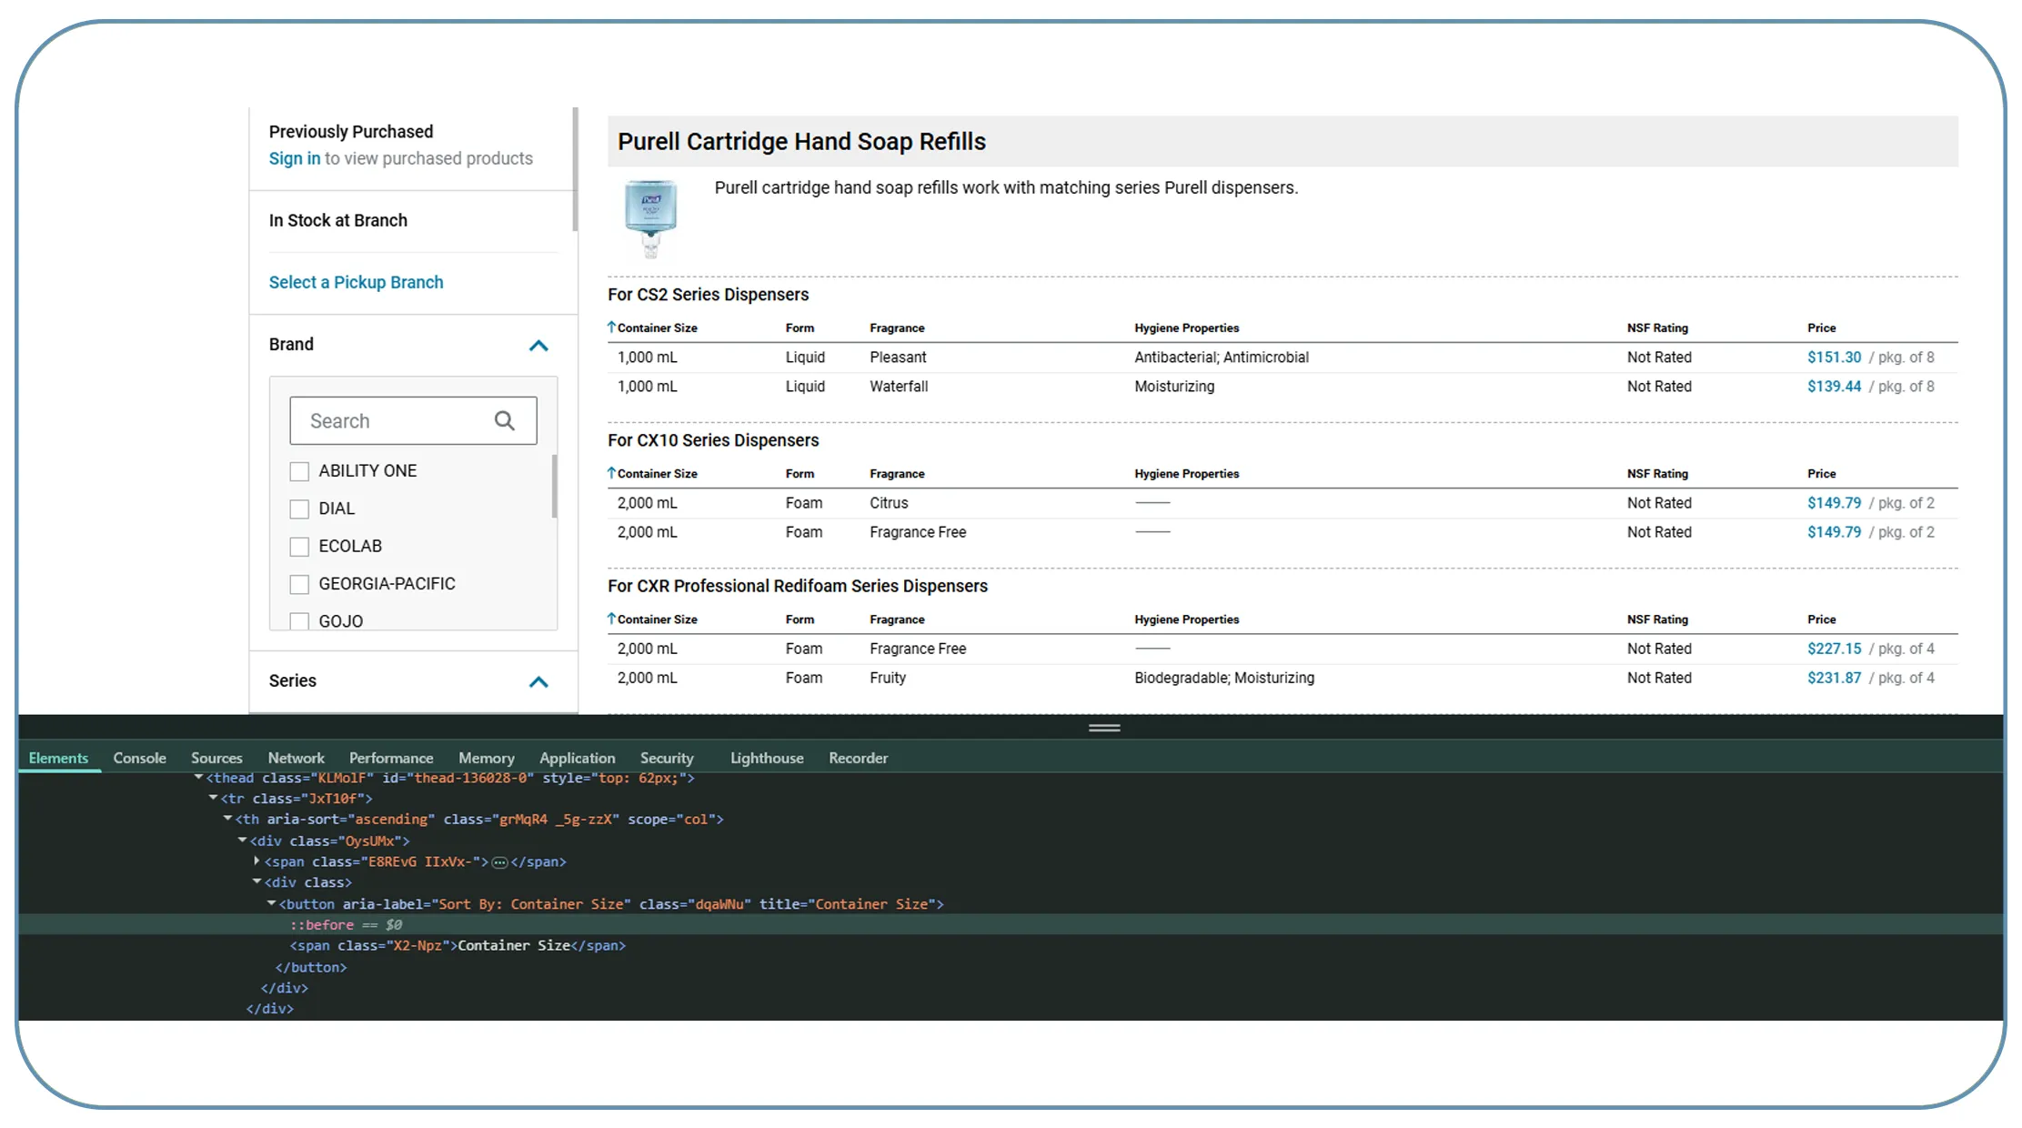Click the Purell soap refill product image
Image resolution: width=2022 pixels, height=1128 pixels.
650,219
